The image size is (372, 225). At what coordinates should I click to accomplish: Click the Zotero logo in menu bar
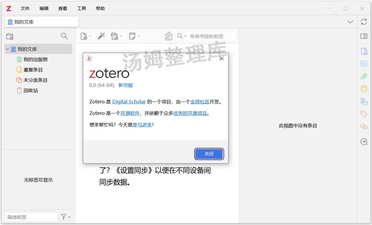point(9,9)
